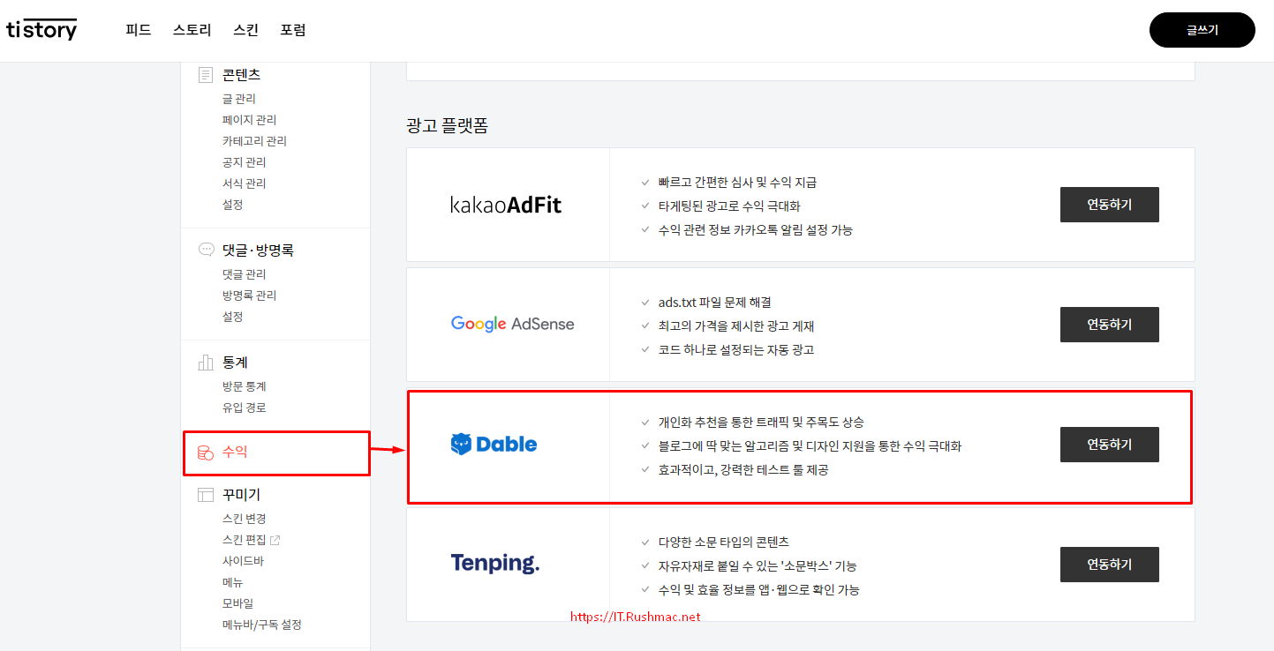Open the 피드 menu

(139, 30)
